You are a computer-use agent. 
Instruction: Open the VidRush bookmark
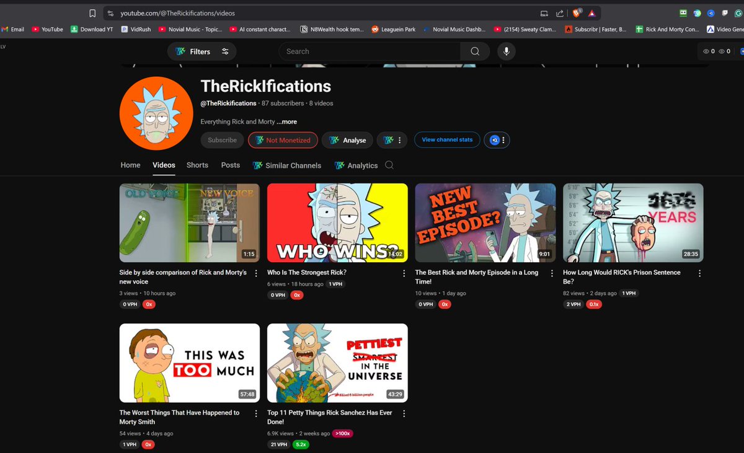pyautogui.click(x=136, y=29)
